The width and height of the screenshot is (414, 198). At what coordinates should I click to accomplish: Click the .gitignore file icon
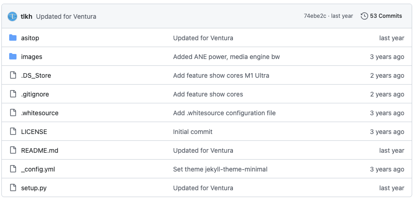(x=13, y=94)
